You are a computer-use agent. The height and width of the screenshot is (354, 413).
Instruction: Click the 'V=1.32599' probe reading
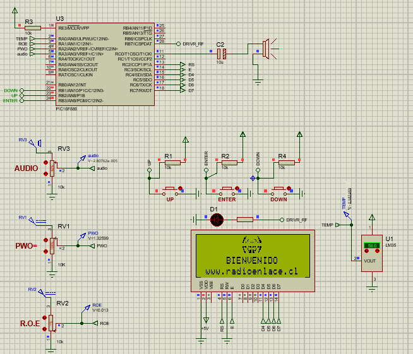[99, 238]
